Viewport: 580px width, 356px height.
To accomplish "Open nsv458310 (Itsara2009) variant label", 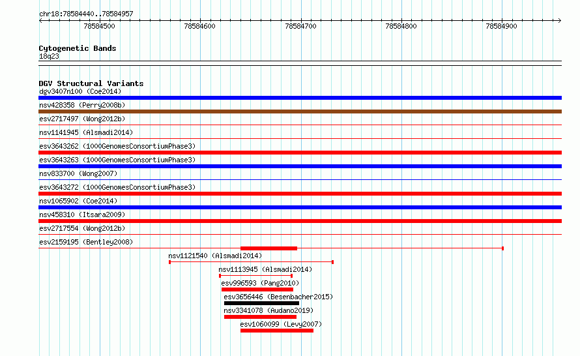I will point(82,215).
